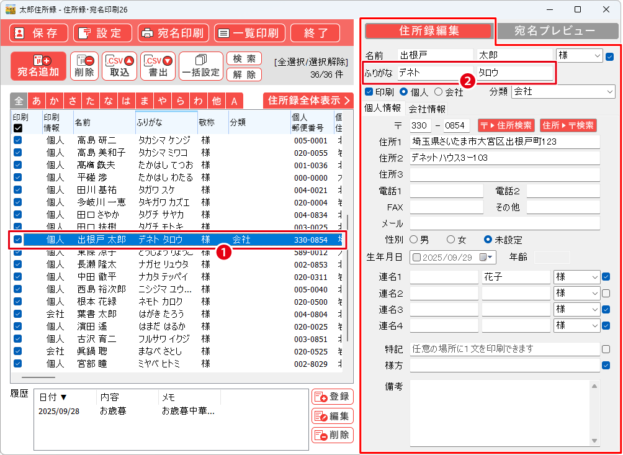Switch to the 会社情報 tab
This screenshot has height=455, width=623.
coord(427,109)
